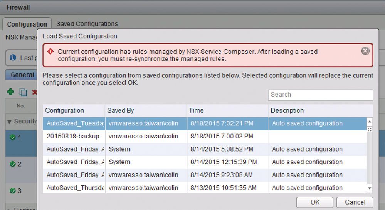Viewport: 385px width, 210px height.
Task: Click green status check for rule 3
Action: coord(13,191)
